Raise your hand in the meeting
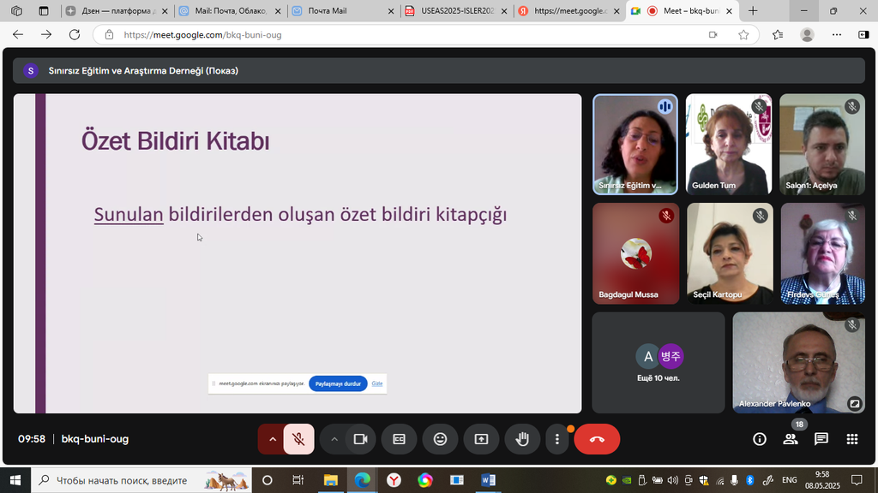This screenshot has height=493, width=878. tap(522, 439)
